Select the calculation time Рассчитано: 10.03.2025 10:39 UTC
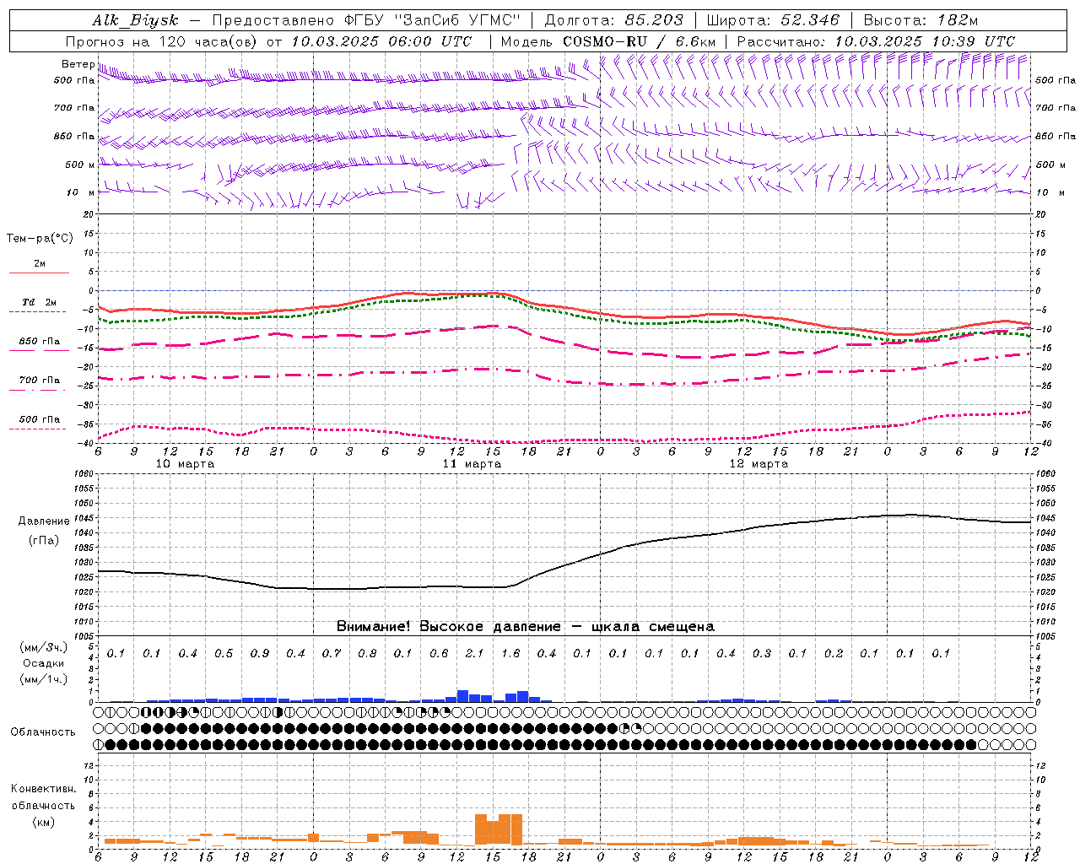The height and width of the screenshot is (864, 1080). point(876,41)
